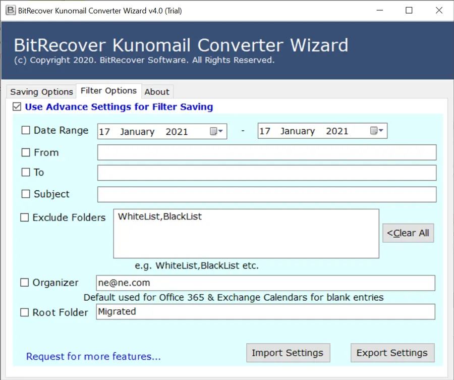Click the Organizer email input field
The width and height of the screenshot is (454, 380).
(265, 283)
